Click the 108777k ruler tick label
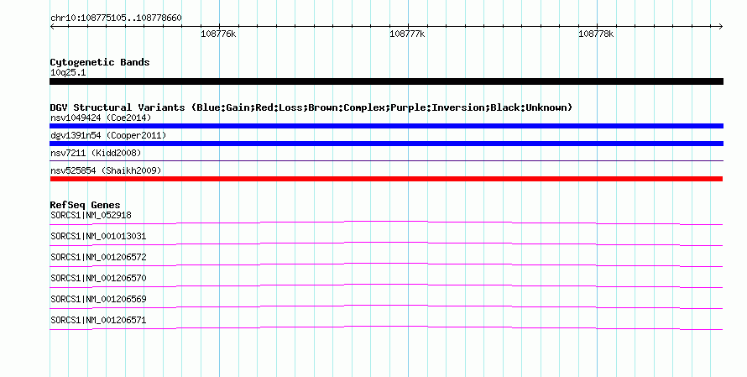Image resolution: width=747 pixels, height=377 pixels. (x=407, y=34)
